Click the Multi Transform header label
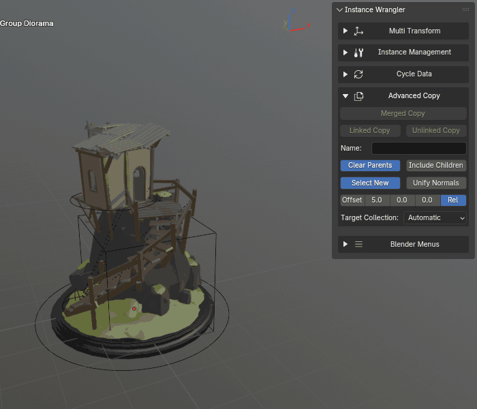The height and width of the screenshot is (409, 477). click(x=414, y=31)
